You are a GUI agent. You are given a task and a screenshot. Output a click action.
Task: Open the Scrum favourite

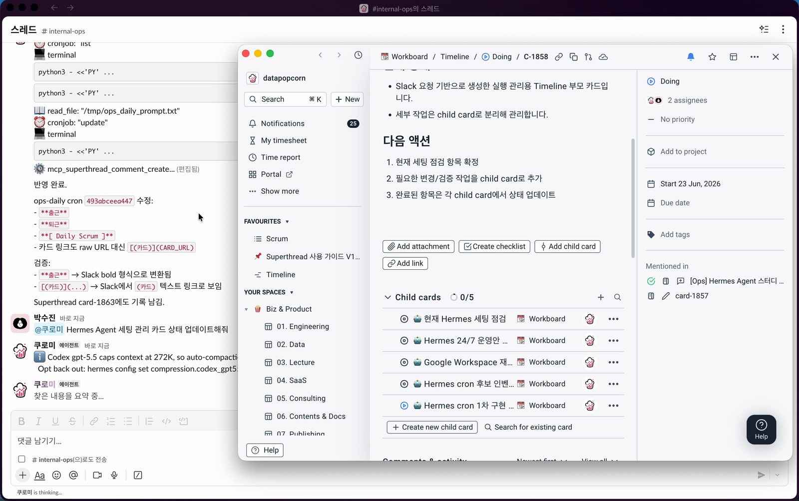[x=277, y=239]
